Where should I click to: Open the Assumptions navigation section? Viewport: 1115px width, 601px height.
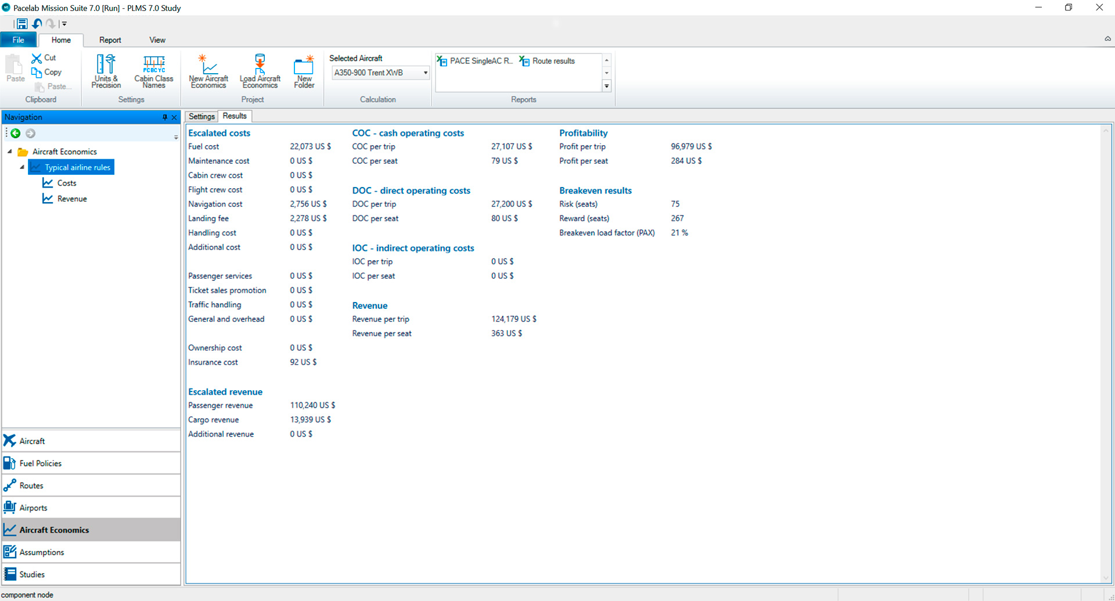click(91, 552)
